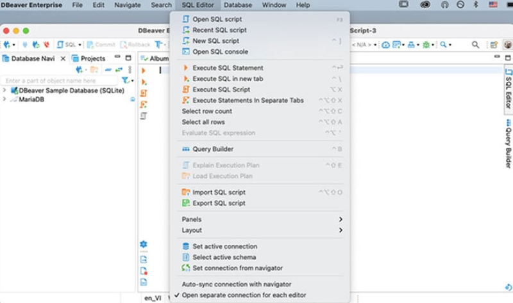Click the SQL button in main toolbar
513x303 pixels.
67,44
